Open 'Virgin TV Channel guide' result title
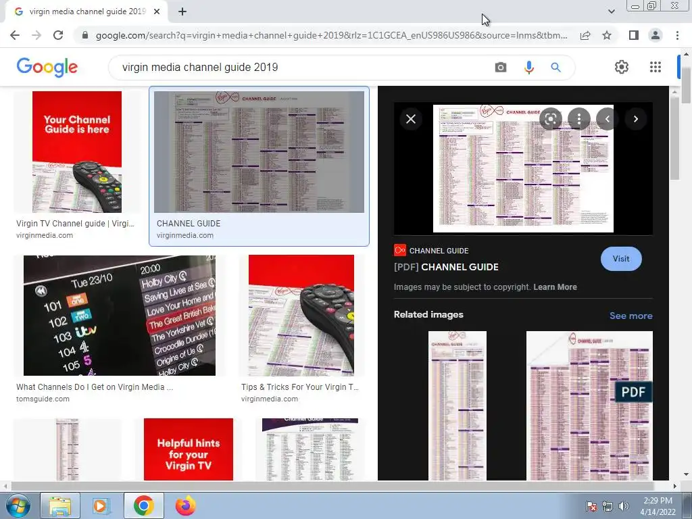 [x=75, y=223]
